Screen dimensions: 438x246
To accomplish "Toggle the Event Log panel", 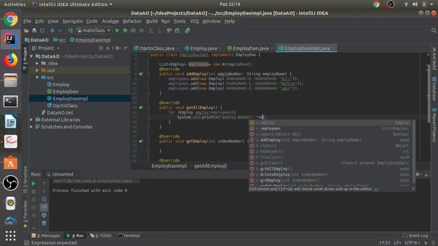I will click(415, 236).
